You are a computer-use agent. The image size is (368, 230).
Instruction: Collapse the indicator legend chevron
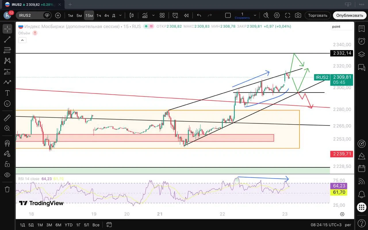click(x=22, y=40)
